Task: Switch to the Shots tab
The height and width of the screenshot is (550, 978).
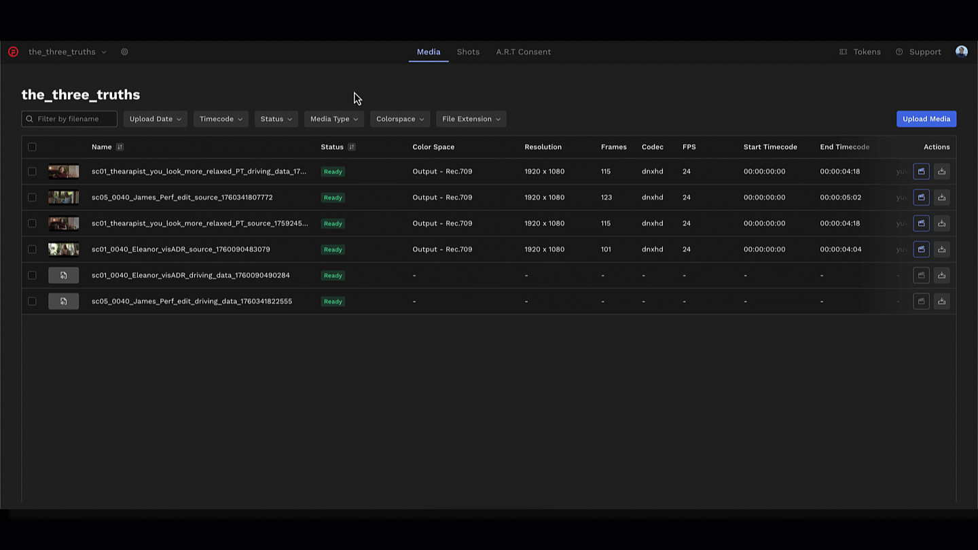Action: 468,52
